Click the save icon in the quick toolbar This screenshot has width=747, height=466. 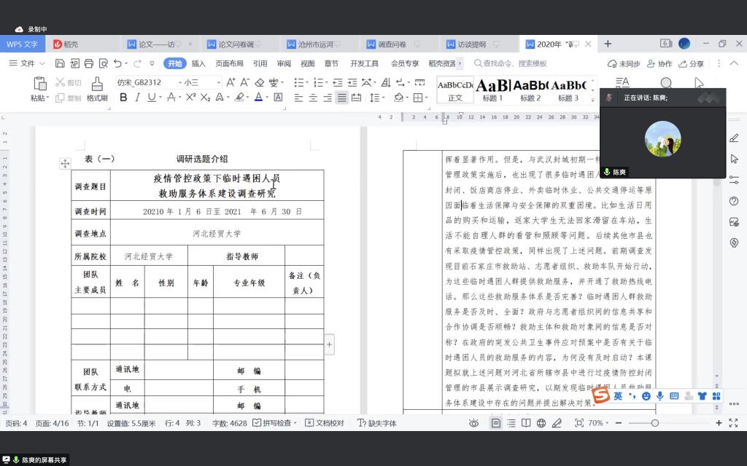pos(59,63)
